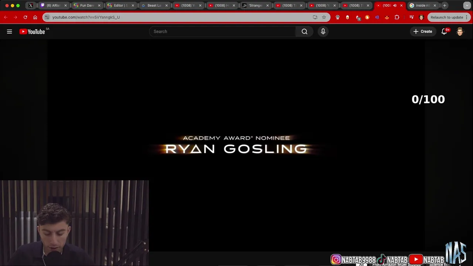Open the Extensions puzzle-piece menu
The height and width of the screenshot is (266, 473).
pyautogui.click(x=397, y=17)
